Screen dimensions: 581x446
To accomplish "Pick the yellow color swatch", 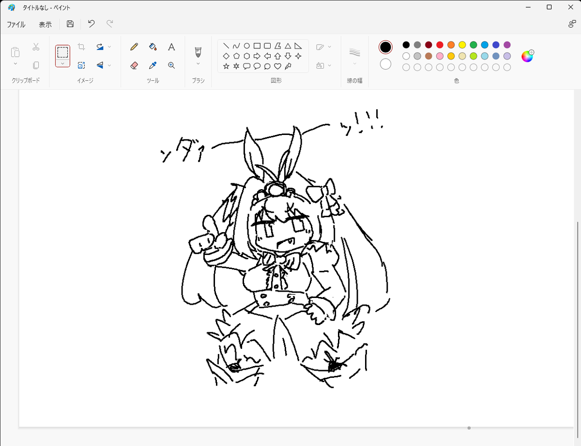I will click(462, 45).
